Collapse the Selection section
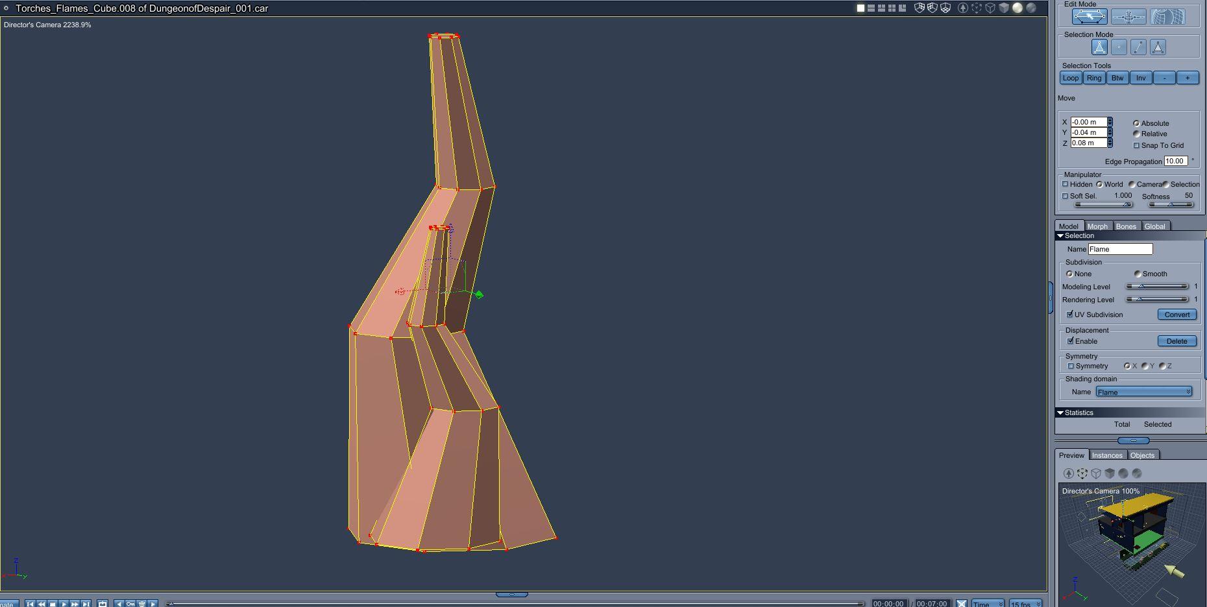Screen dimensions: 1207x607 1060,235
